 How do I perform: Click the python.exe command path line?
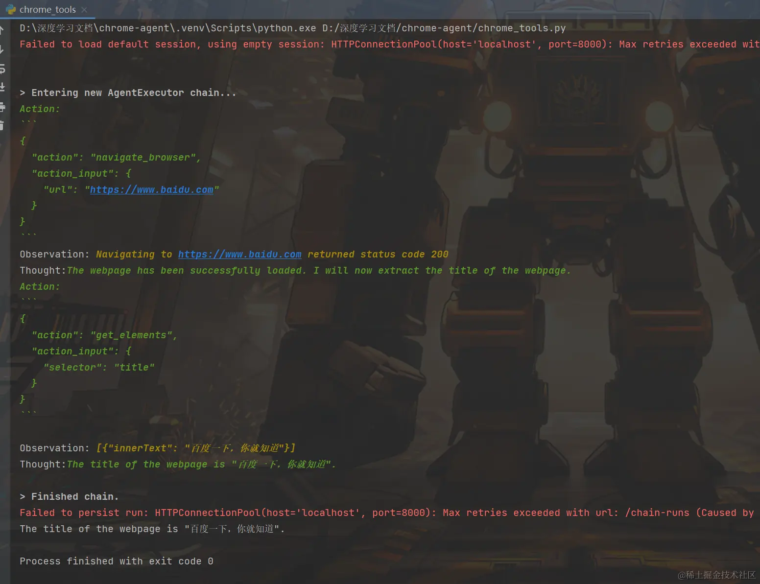click(293, 28)
